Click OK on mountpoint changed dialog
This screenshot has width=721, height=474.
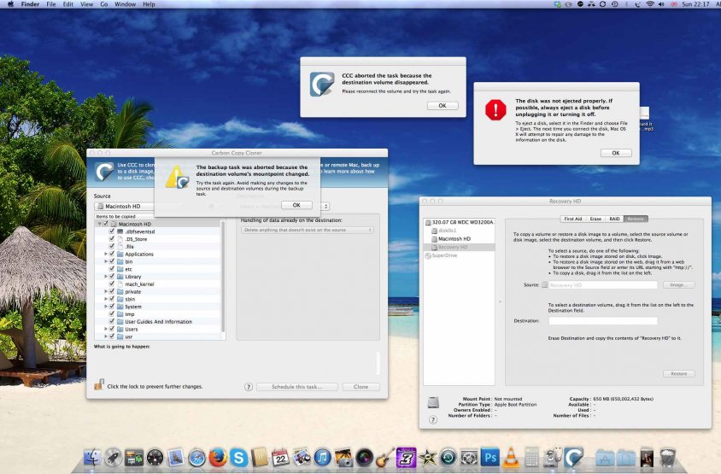(296, 206)
